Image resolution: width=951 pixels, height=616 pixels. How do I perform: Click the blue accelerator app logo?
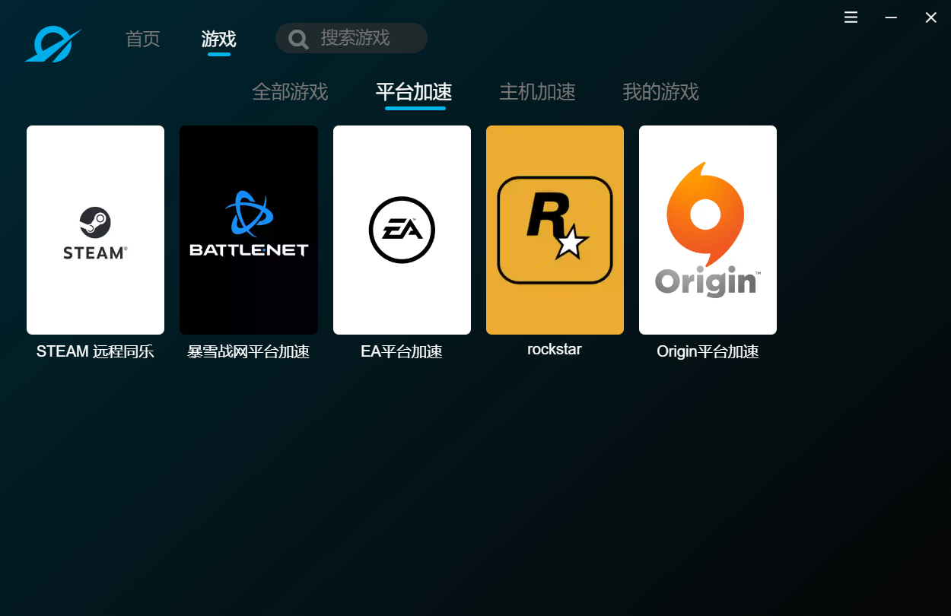tap(53, 44)
